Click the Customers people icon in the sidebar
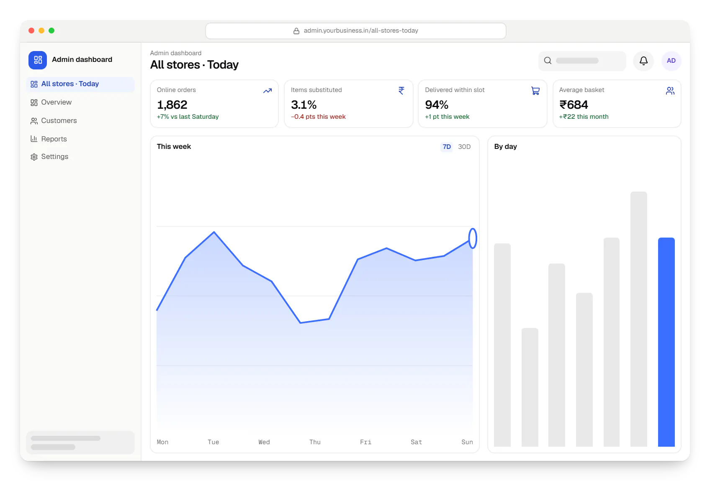Screen dimensions: 710x481 tap(34, 121)
